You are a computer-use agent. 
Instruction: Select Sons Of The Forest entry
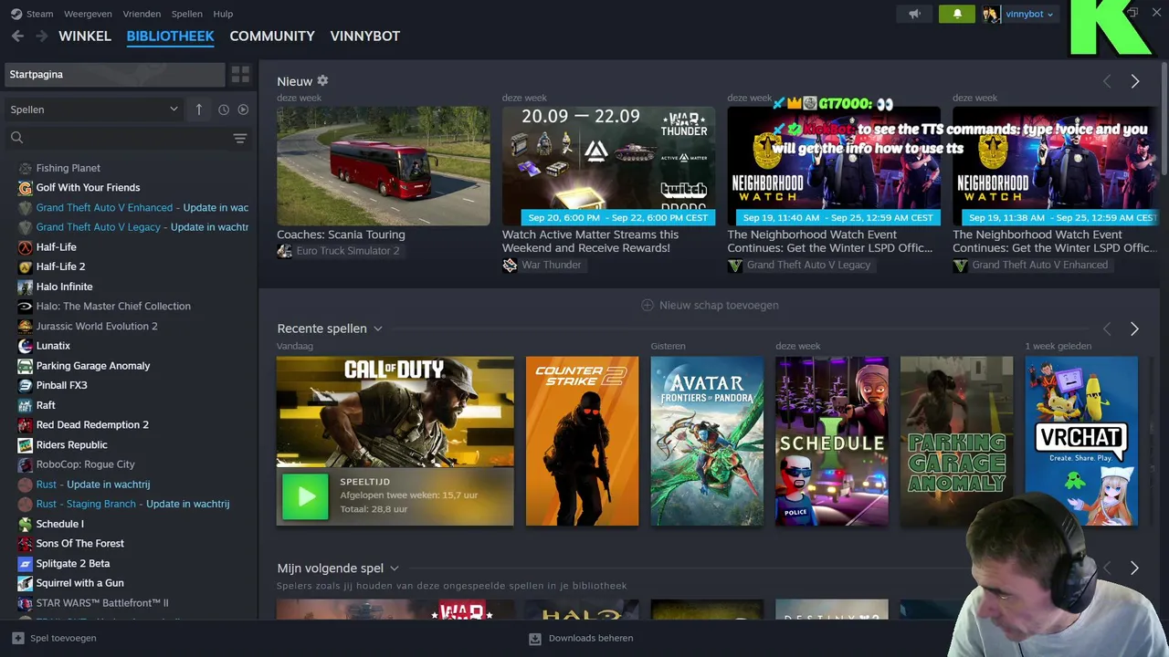[80, 544]
